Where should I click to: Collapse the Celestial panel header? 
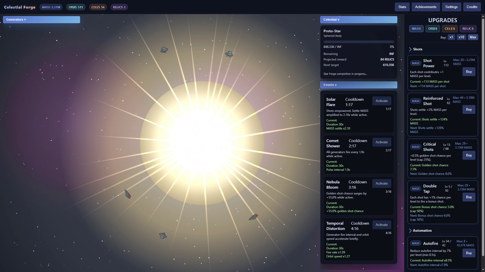click(x=358, y=20)
